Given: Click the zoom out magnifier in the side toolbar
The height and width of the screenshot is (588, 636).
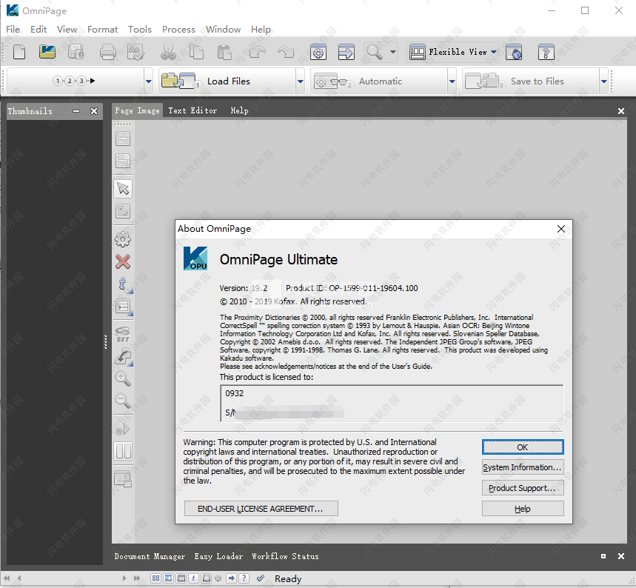Looking at the screenshot, I should (x=123, y=401).
